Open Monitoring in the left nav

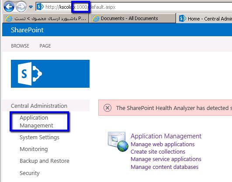click(x=34, y=149)
